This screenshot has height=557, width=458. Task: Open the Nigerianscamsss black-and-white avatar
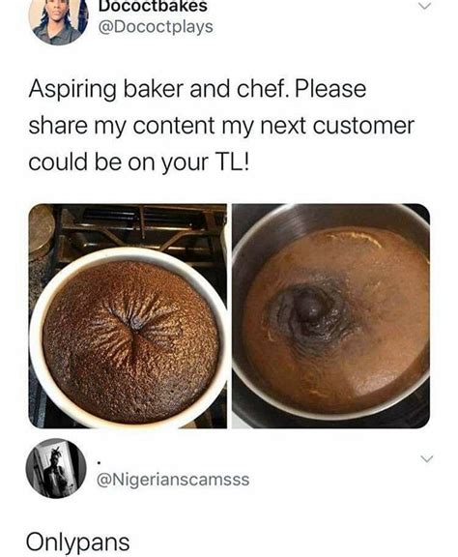[56, 468]
